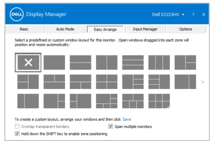
Task: Click the Dell logo in the header
Action: [16, 14]
